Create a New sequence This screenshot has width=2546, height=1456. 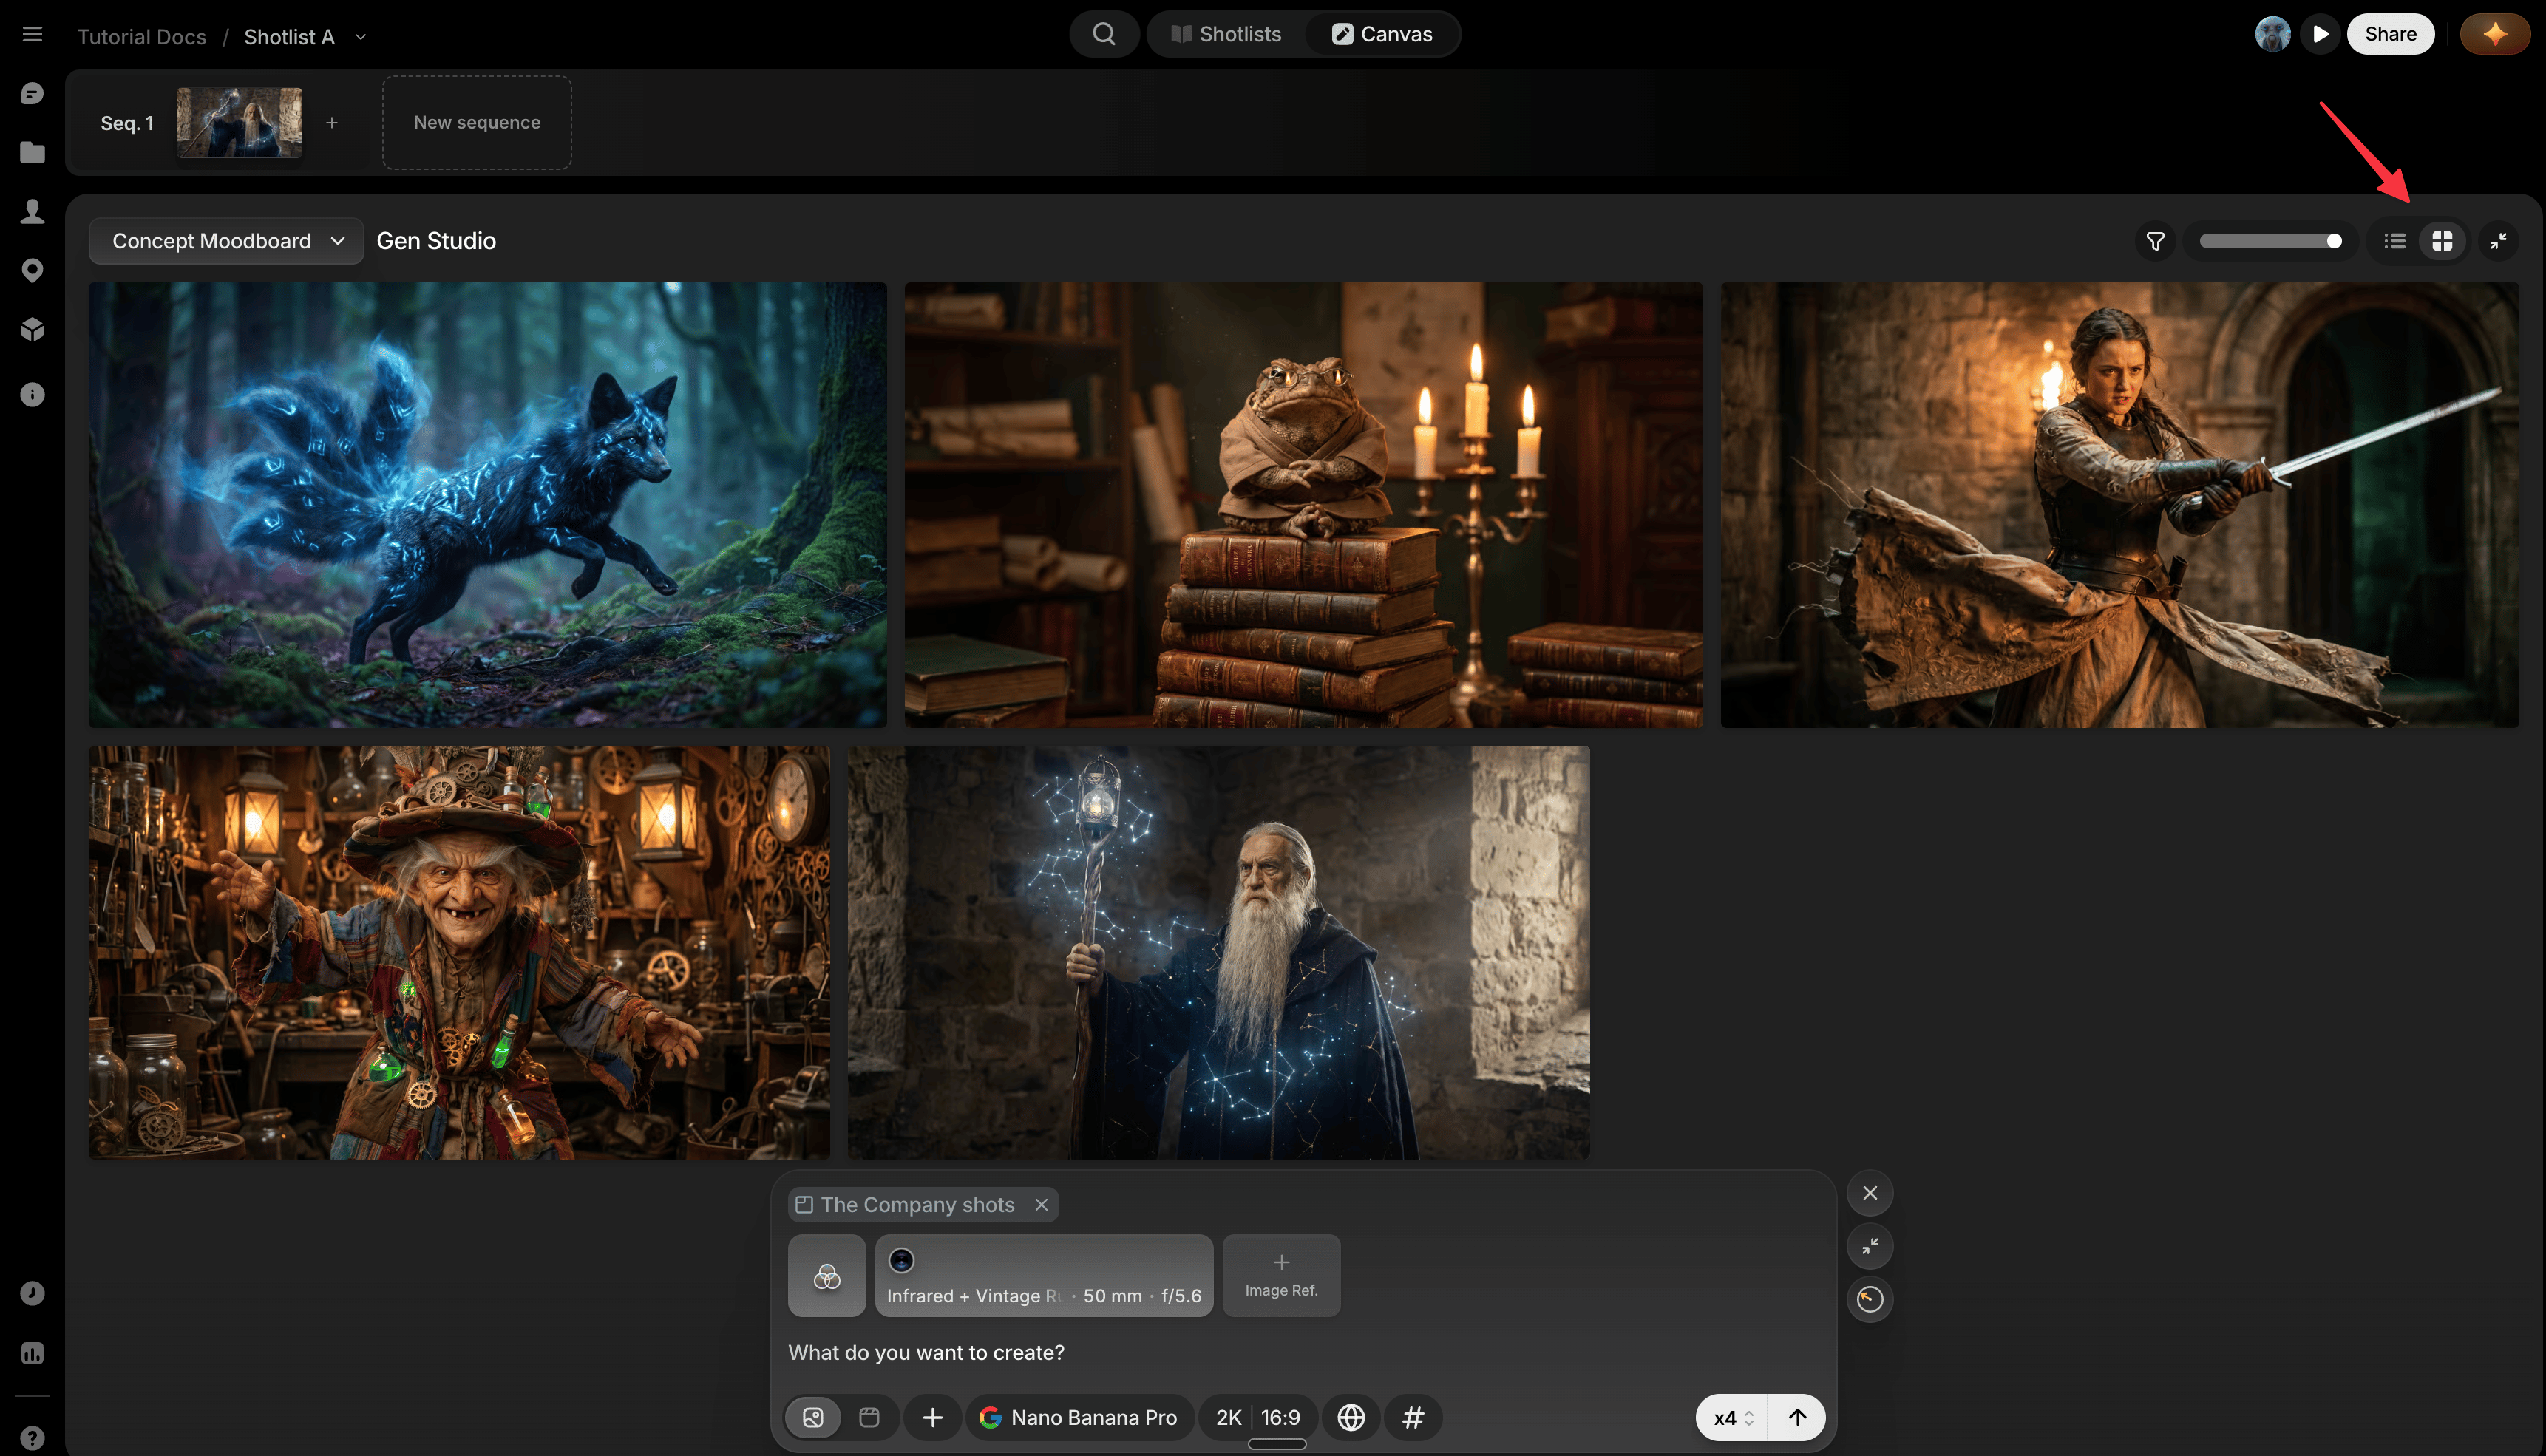coord(477,122)
